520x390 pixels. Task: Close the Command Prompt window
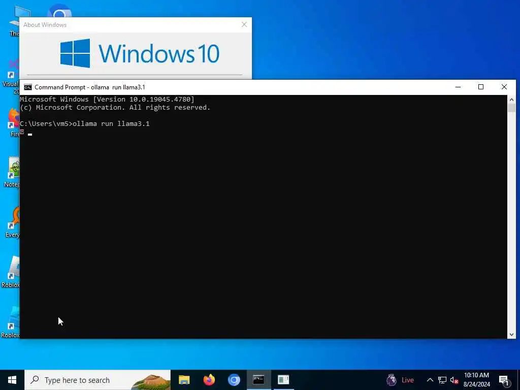coord(504,87)
